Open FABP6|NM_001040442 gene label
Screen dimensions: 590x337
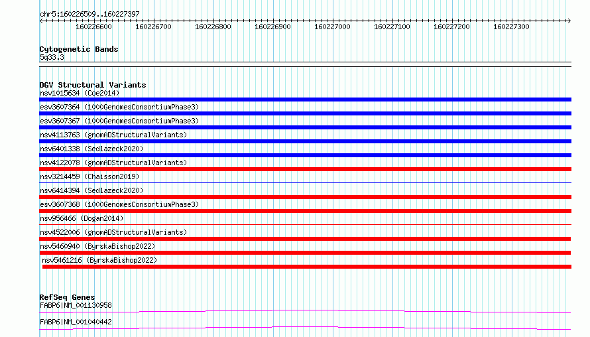(x=76, y=322)
